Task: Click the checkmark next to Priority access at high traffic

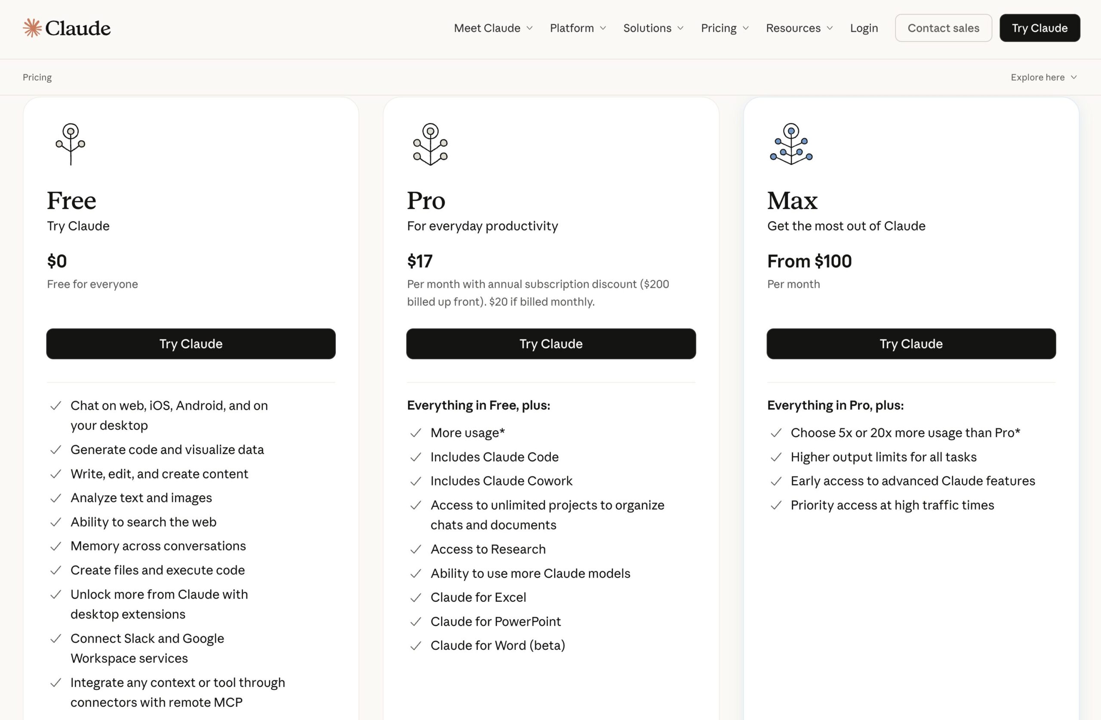Action: click(x=776, y=505)
